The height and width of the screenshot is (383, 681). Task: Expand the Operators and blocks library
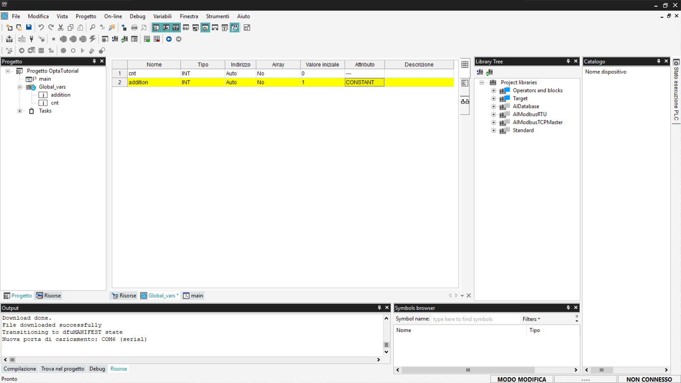point(493,90)
